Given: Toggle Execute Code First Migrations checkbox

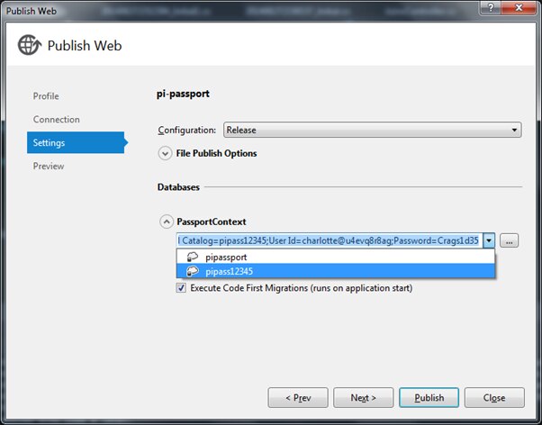Looking at the screenshot, I should [x=181, y=288].
